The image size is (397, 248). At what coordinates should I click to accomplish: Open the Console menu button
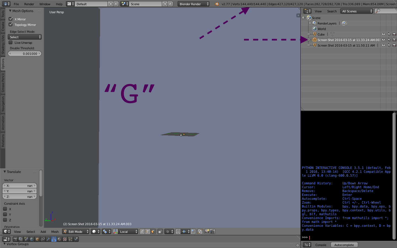click(x=321, y=245)
